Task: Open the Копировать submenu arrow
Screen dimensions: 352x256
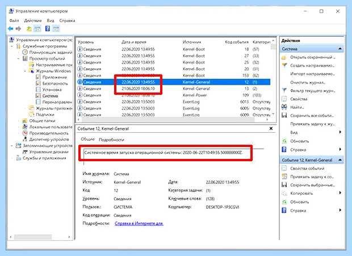Action: [340, 193]
